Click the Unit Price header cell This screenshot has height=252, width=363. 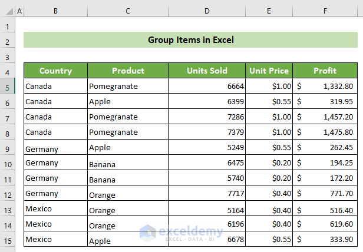coord(269,71)
